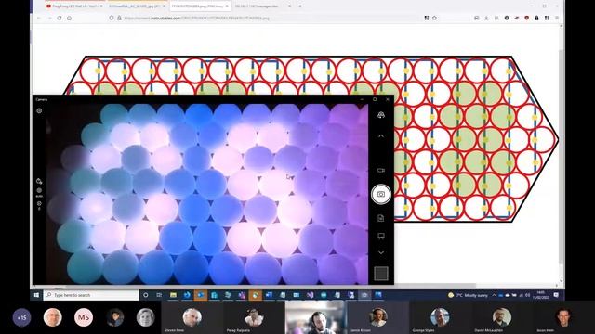Select the MS initials participant avatar
The height and width of the screenshot is (334, 595).
[84, 317]
